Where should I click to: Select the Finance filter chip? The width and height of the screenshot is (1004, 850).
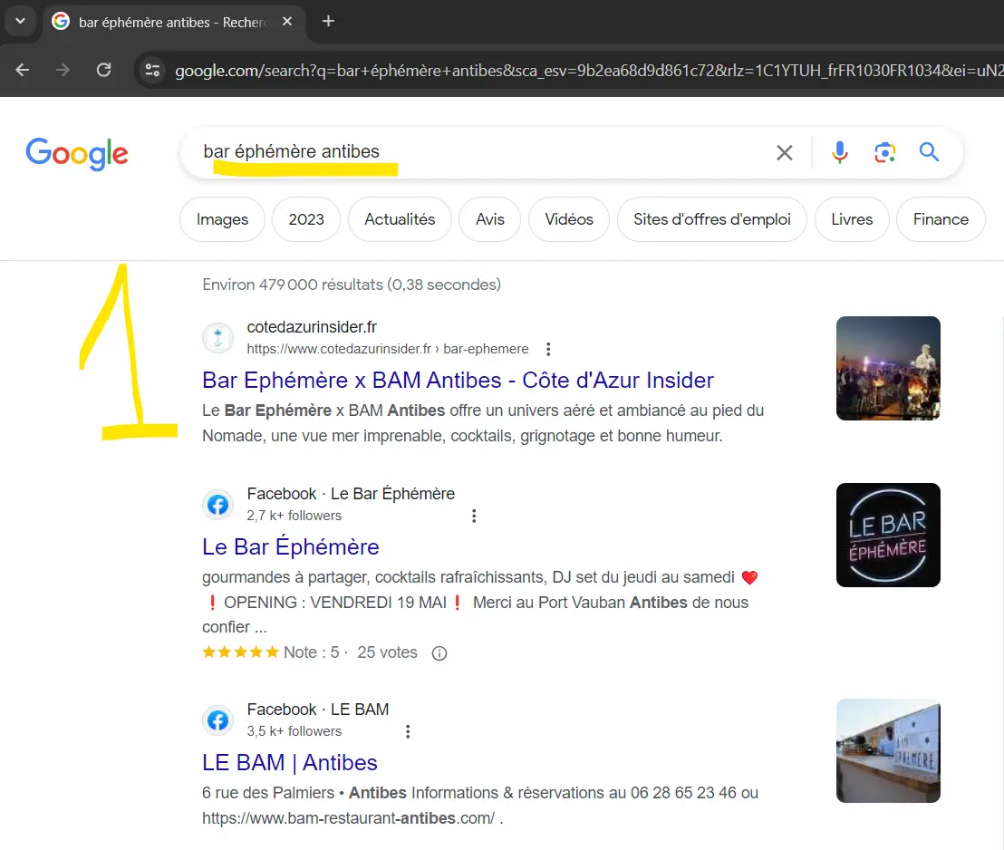[941, 219]
